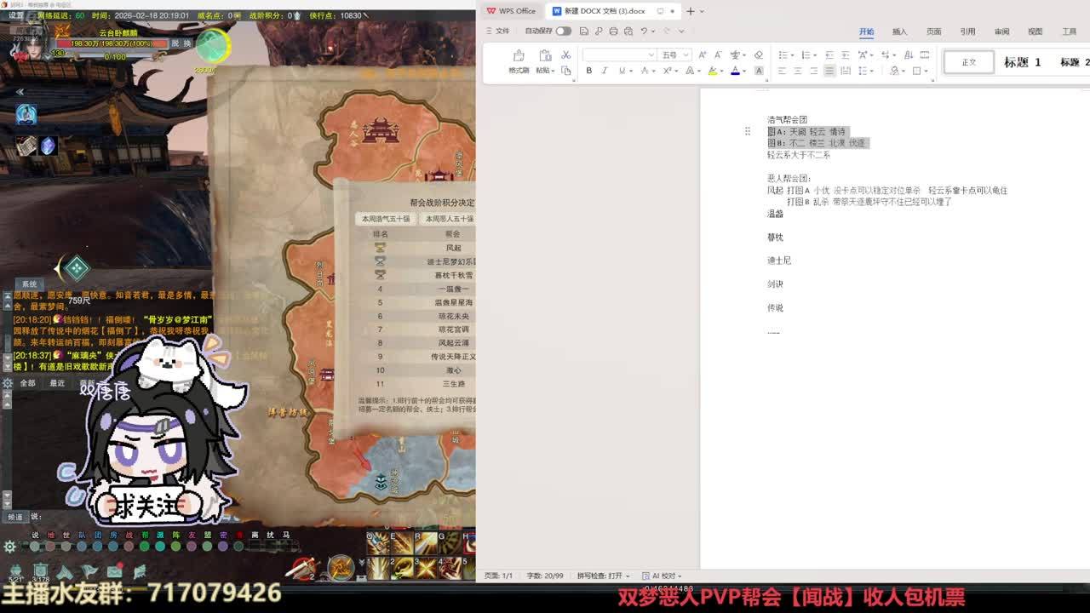Select the 本周浩气五十强 ranking tab
The image size is (1090, 613).
coord(386,219)
